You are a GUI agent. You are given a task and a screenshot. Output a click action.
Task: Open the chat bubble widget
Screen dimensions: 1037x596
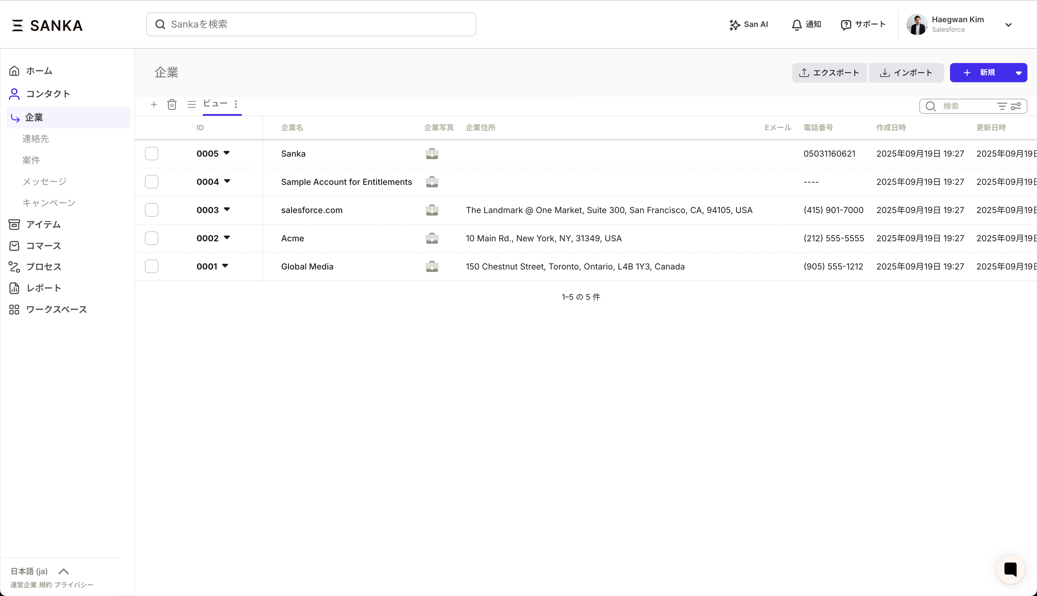[x=1010, y=569]
